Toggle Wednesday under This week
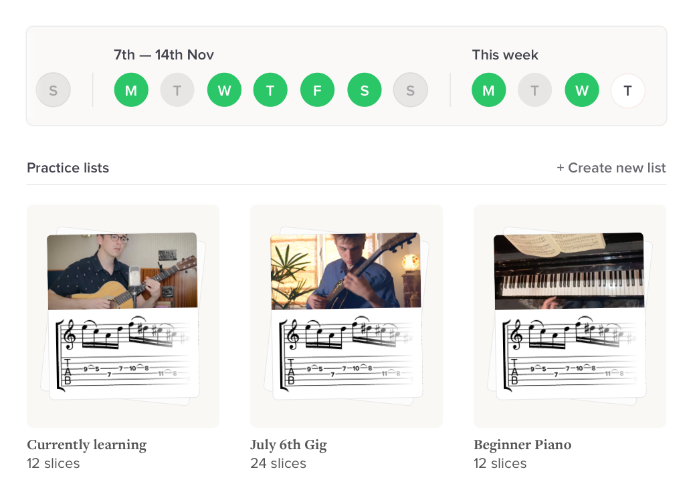The height and width of the screenshot is (500, 693). pos(582,90)
